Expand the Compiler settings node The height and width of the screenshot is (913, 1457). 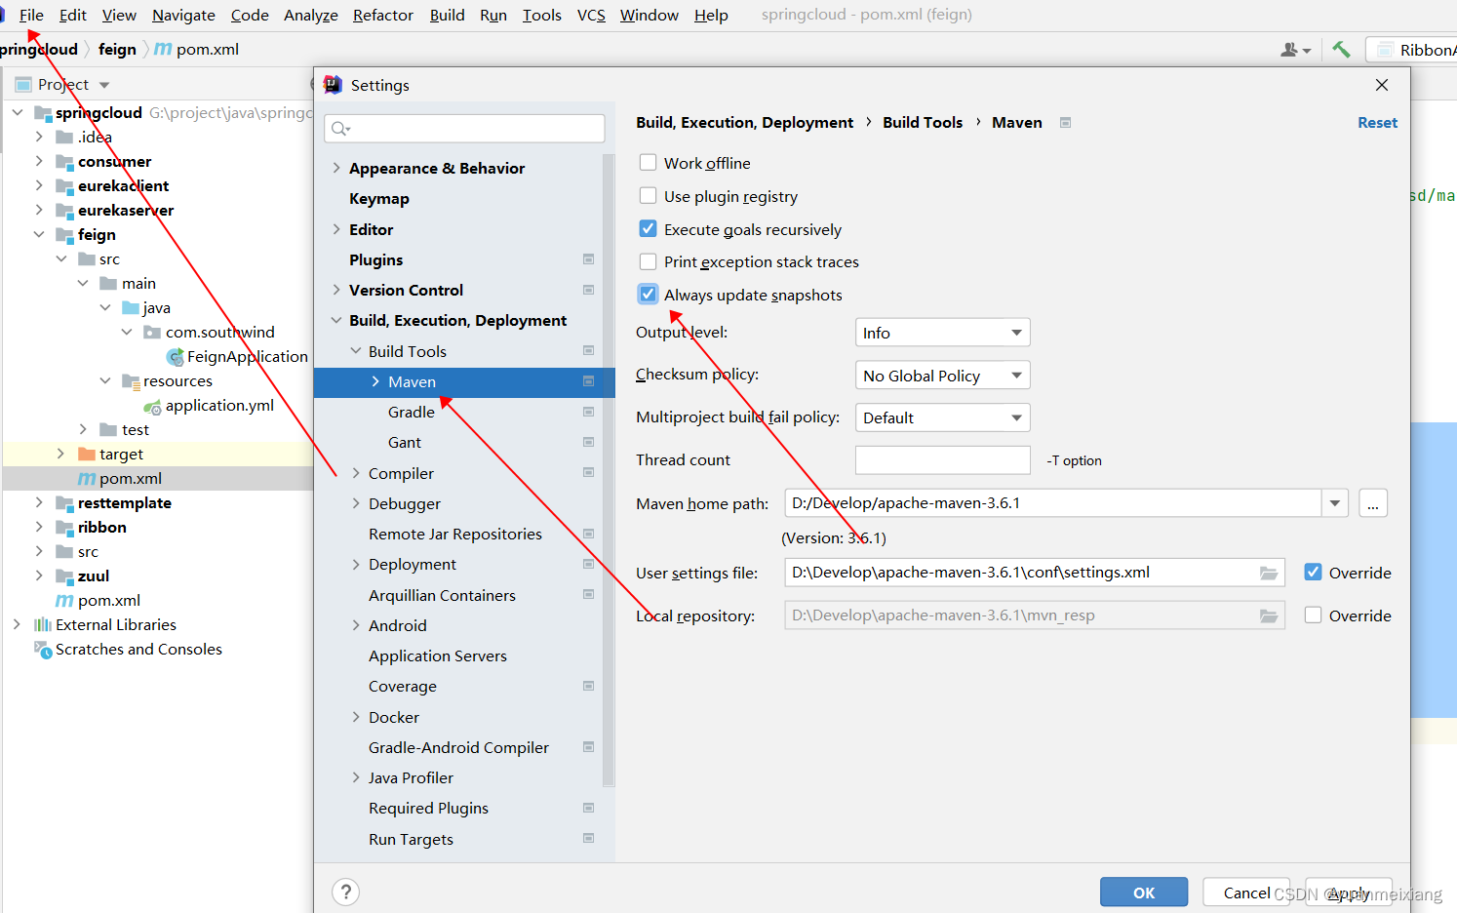click(x=356, y=473)
